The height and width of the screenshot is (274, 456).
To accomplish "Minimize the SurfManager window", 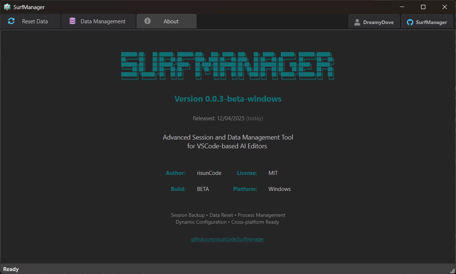I will 402,7.
